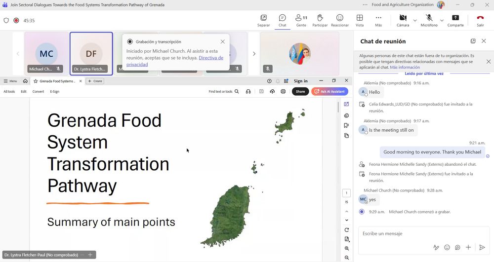494x262 pixels.
Task: Open the loop/sticker icon in chat compose
Action: [x=457, y=248]
